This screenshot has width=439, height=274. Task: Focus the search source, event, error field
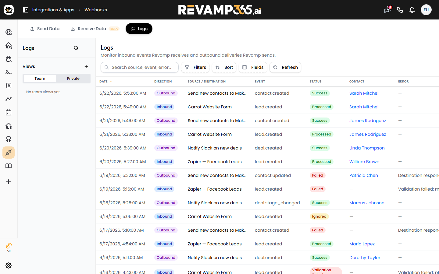[x=140, y=67]
